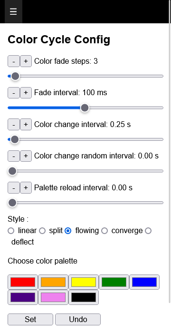Open the orange palette color swatch

53,282
